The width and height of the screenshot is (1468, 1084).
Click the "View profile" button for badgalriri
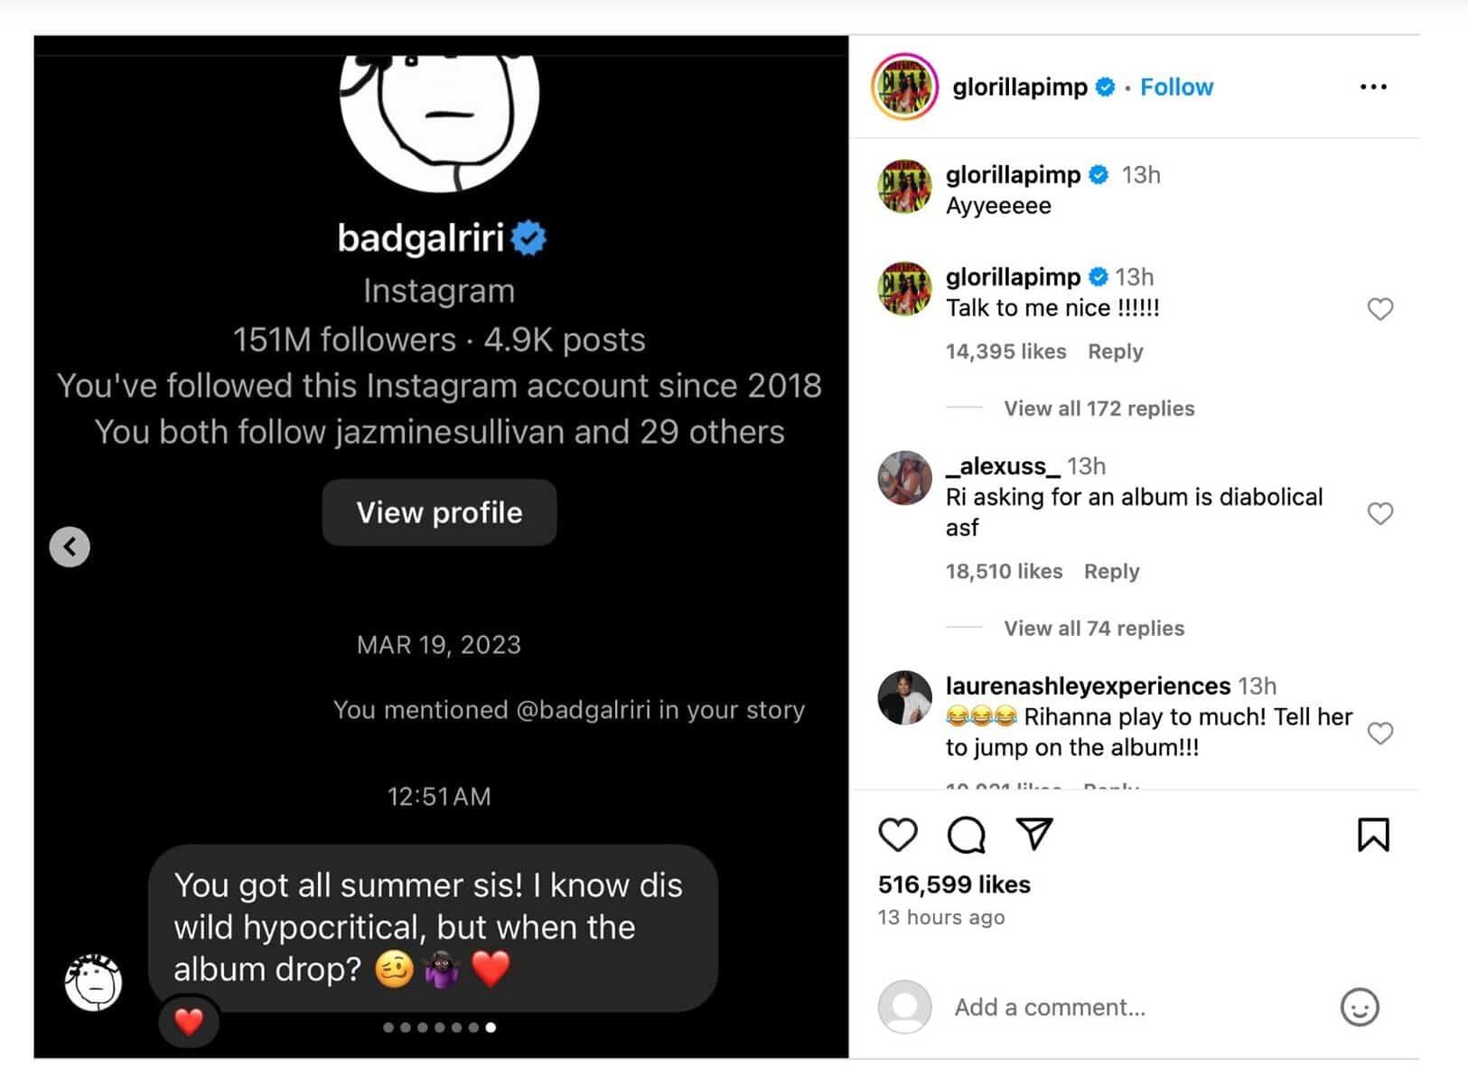[439, 512]
